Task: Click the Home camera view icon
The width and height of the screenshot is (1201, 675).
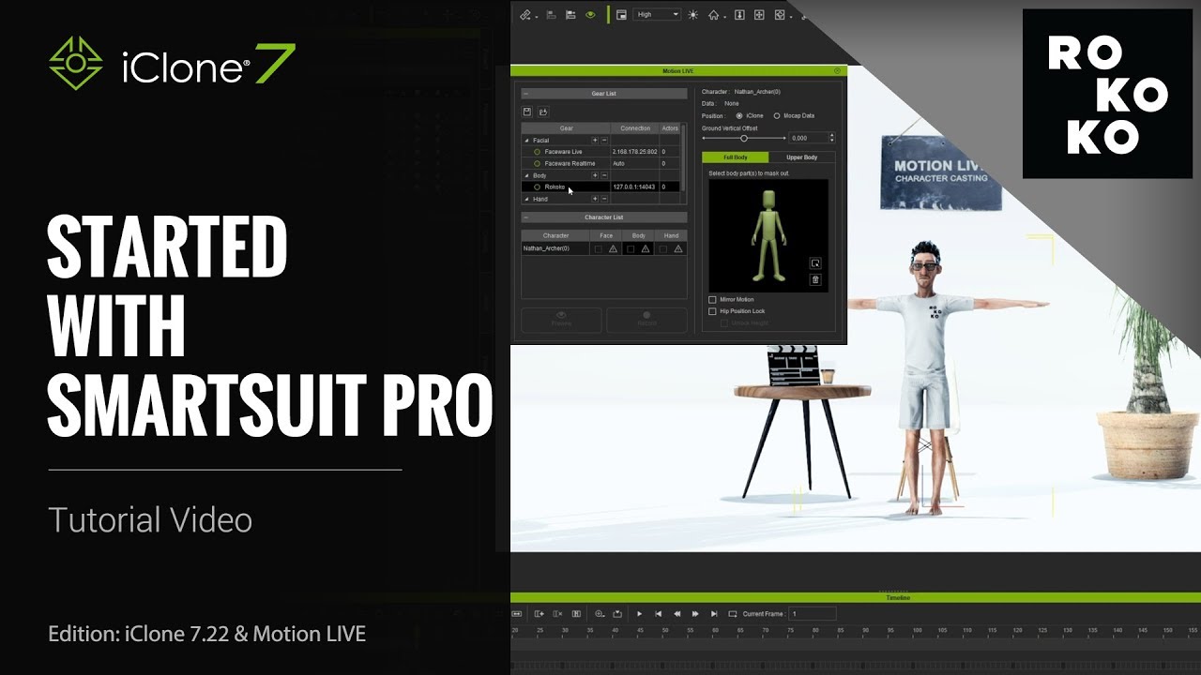Action: [x=713, y=15]
